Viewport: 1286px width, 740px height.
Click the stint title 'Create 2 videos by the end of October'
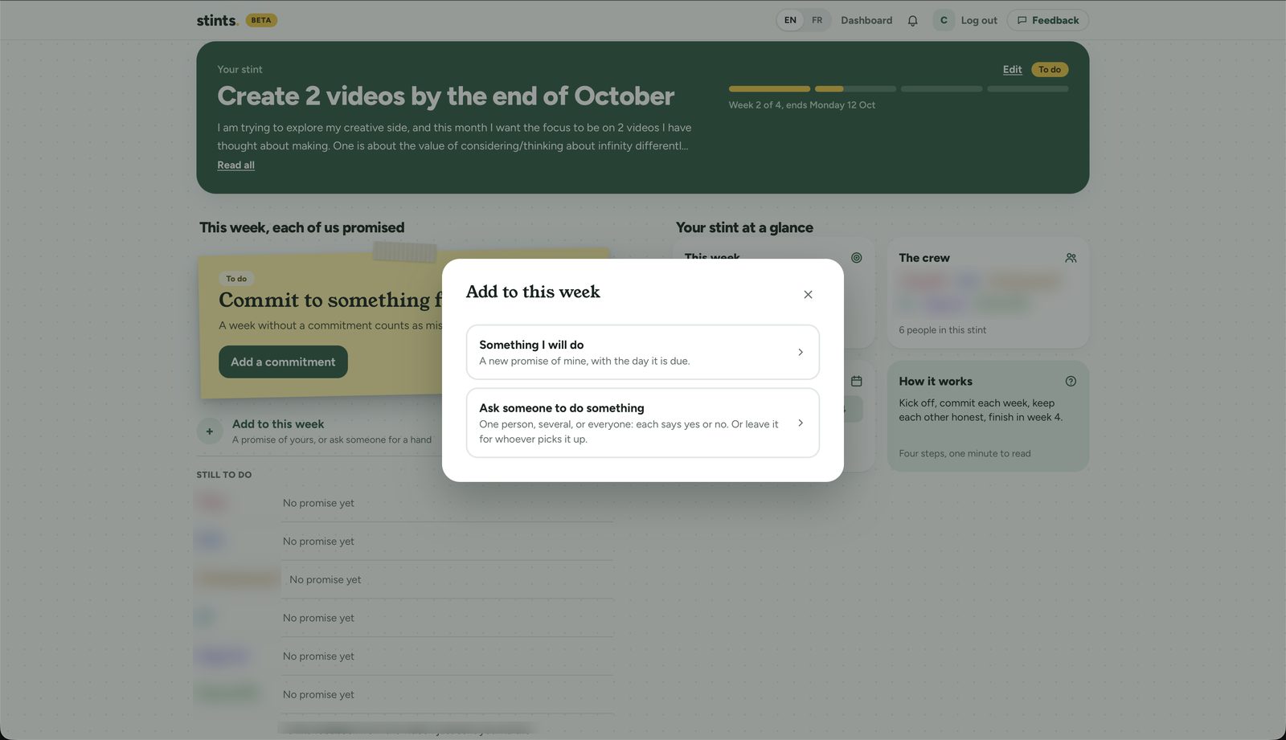click(x=446, y=96)
